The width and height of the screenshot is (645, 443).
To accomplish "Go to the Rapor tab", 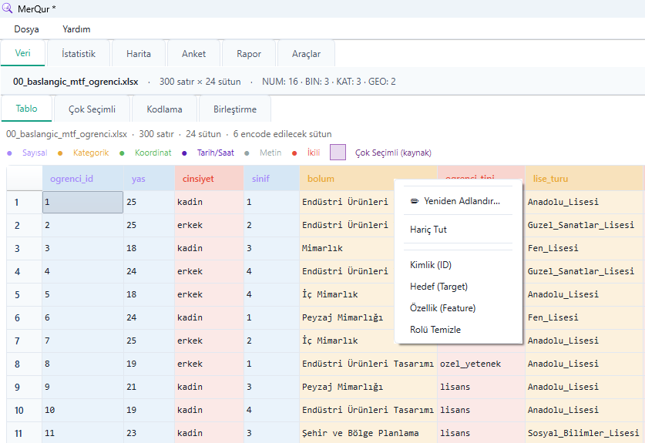I will pos(249,54).
